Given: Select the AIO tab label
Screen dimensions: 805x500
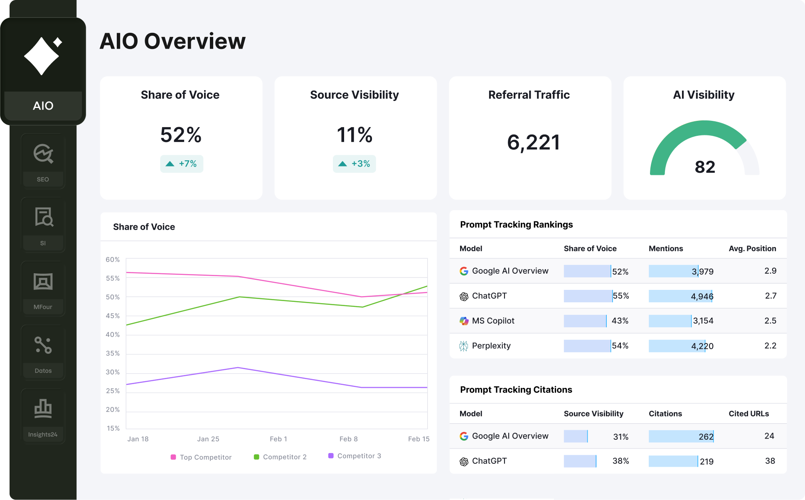Looking at the screenshot, I should click(x=43, y=106).
